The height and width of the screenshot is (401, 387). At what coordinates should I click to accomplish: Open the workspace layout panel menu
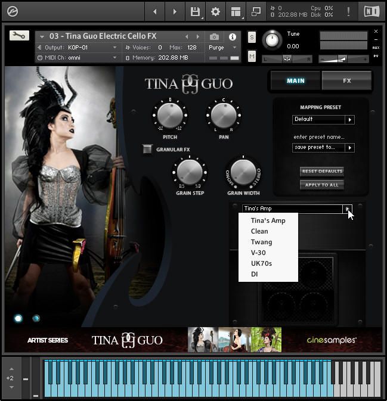[x=236, y=11]
